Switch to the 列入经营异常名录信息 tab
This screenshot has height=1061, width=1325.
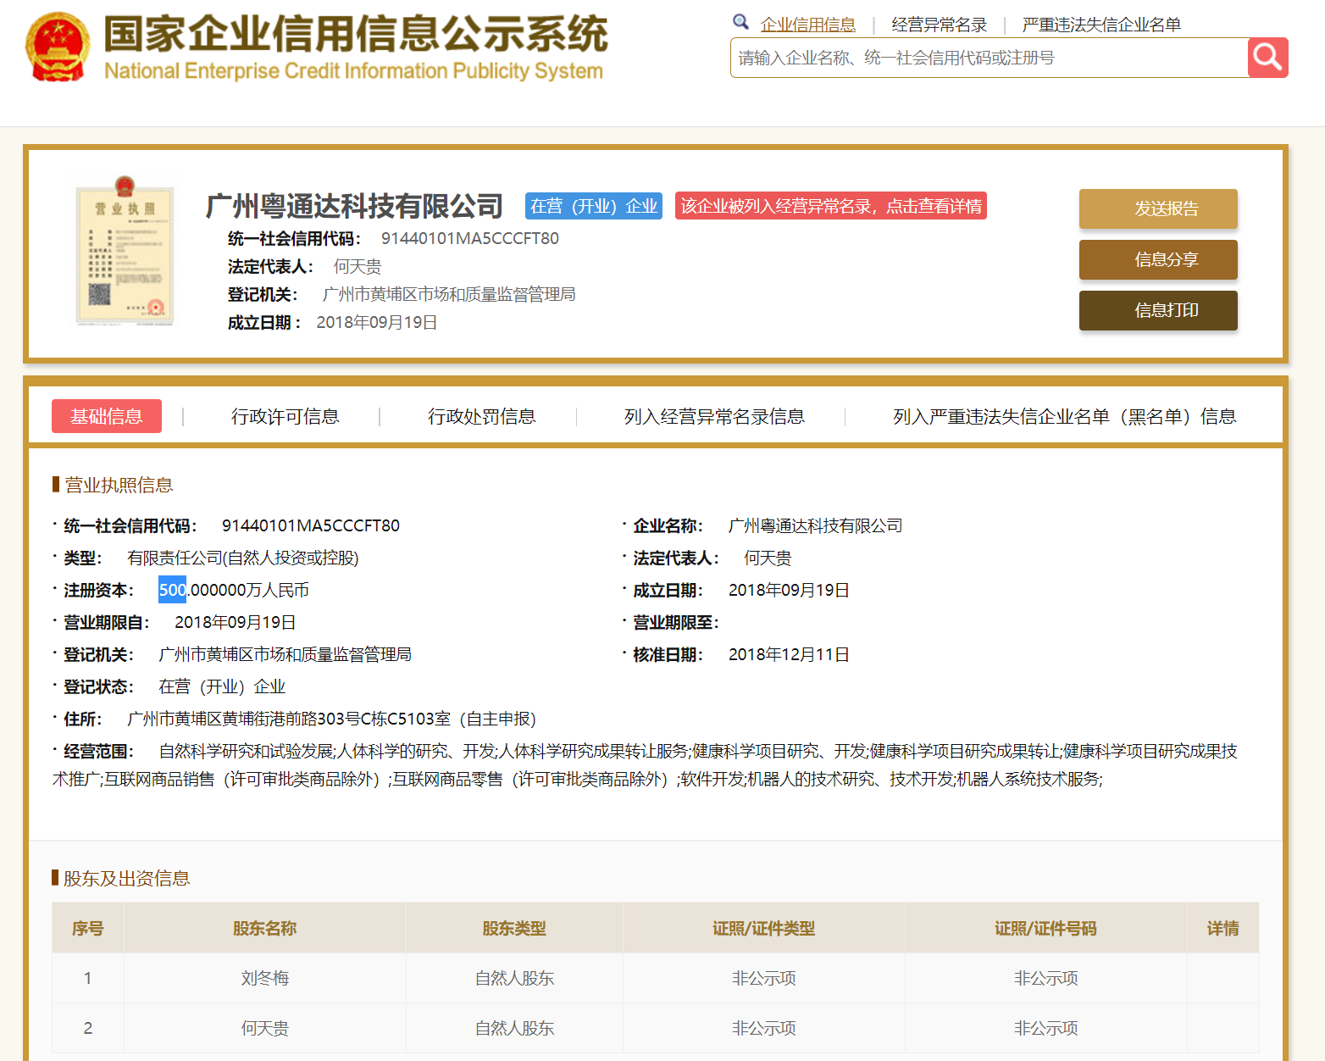tap(713, 416)
